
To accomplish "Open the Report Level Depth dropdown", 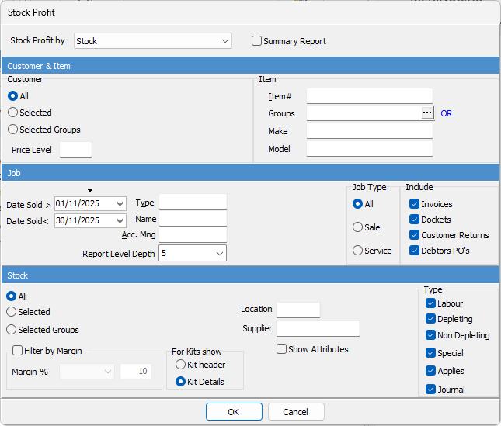I will pos(220,254).
